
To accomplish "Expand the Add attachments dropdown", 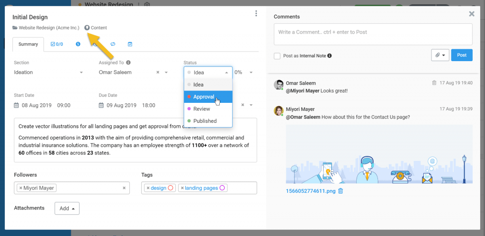I will pos(67,209).
